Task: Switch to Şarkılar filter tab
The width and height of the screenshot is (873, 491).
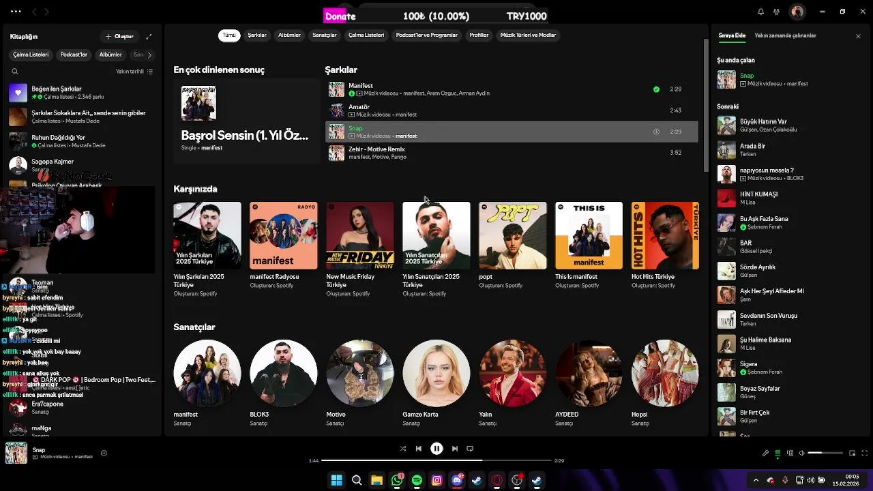Action: (x=257, y=35)
